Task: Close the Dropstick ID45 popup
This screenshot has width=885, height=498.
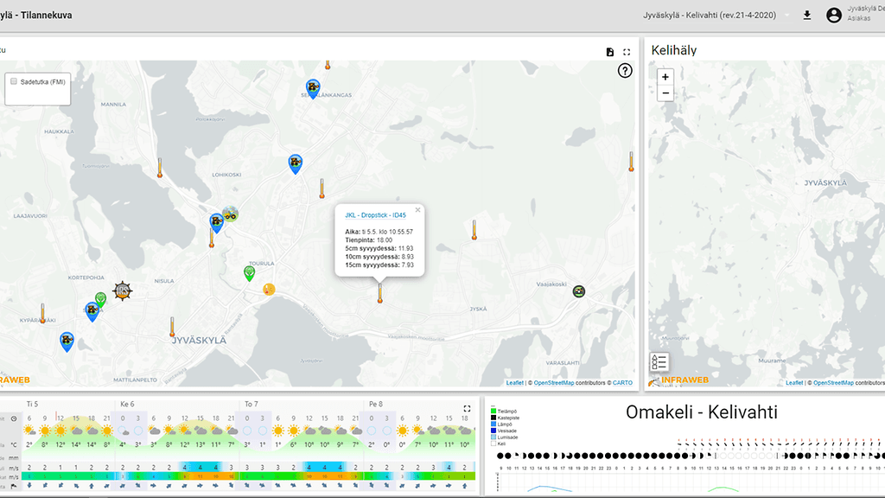Action: [x=417, y=209]
